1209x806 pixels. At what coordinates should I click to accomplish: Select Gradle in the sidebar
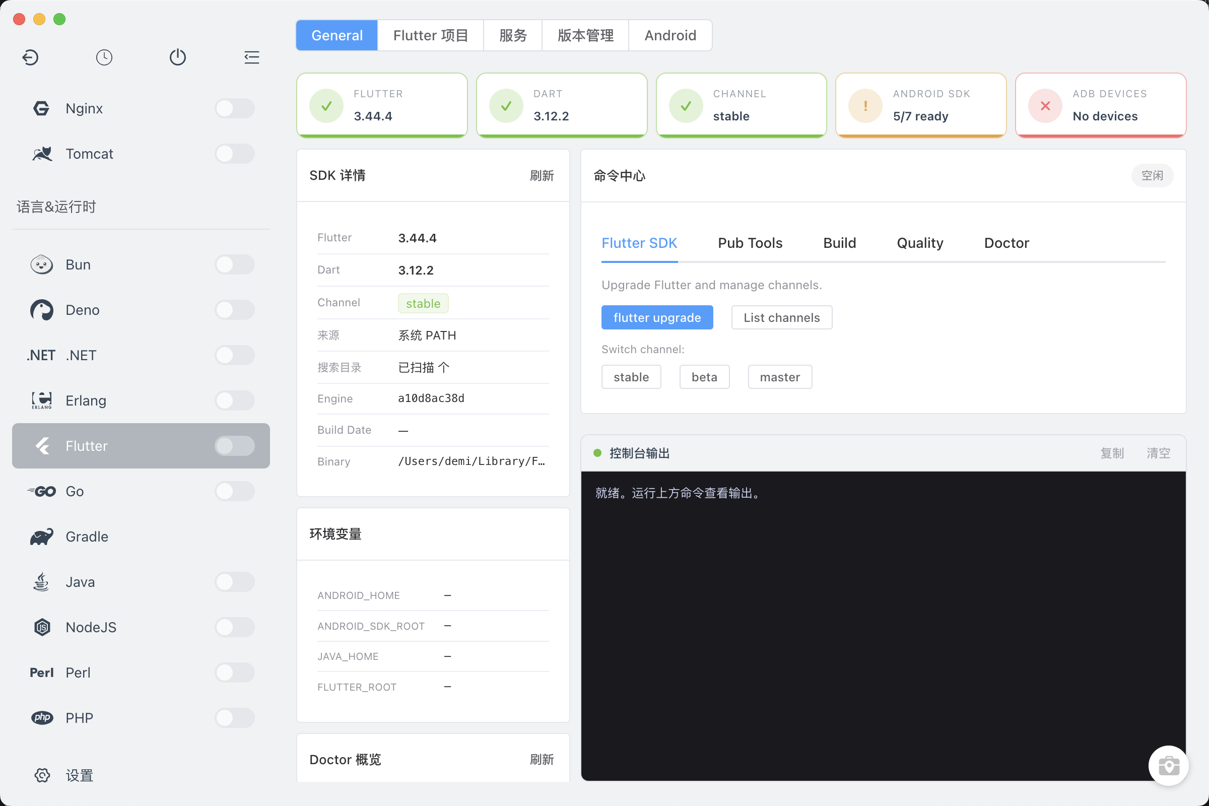(x=141, y=536)
